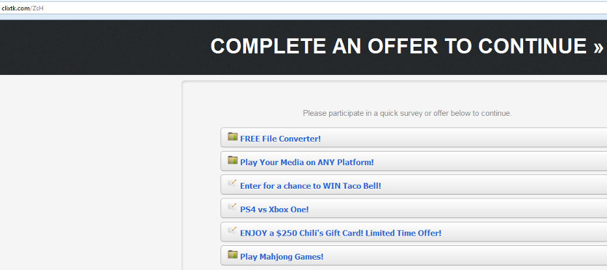The width and height of the screenshot is (607, 270).
Task: Select Enter for a chance to WIN Taco Bell!
Action: [x=310, y=185]
